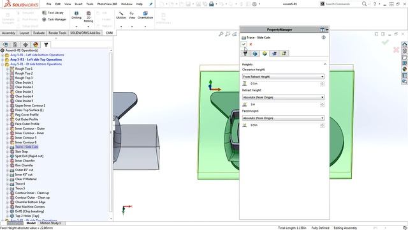Open the CAM operations manager tab
Image resolution: width=408 pixels, height=230 pixels.
coord(46,45)
